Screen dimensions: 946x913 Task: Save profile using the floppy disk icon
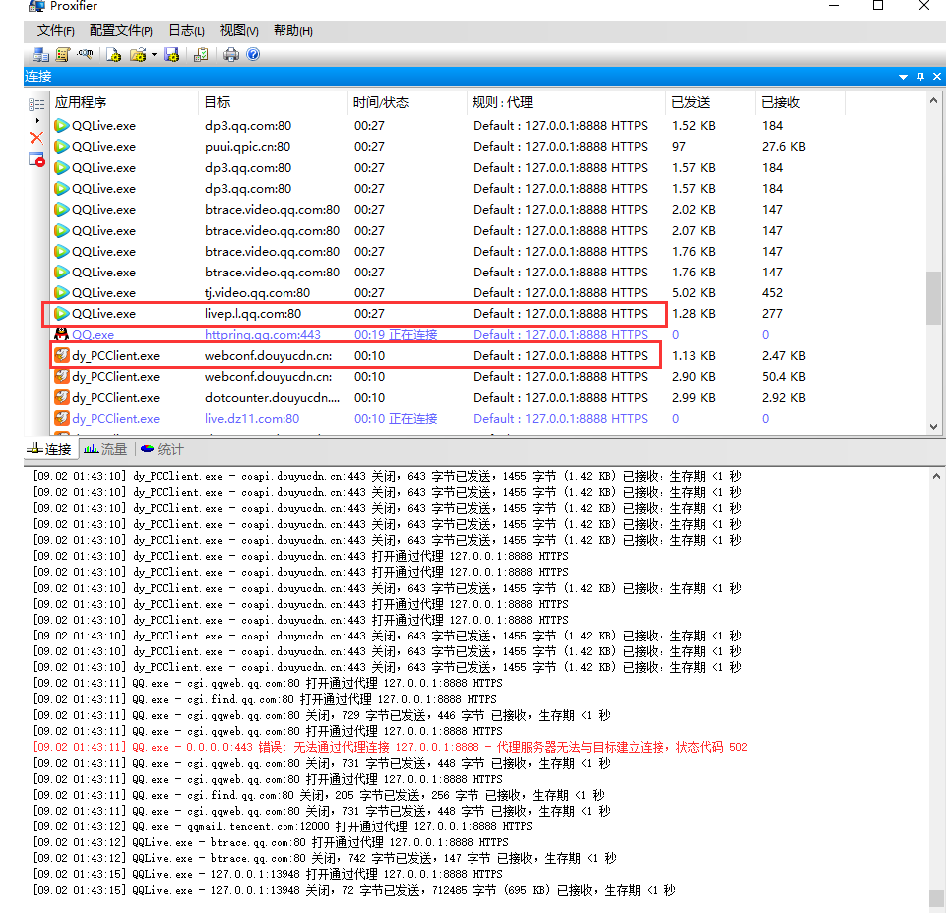click(172, 55)
